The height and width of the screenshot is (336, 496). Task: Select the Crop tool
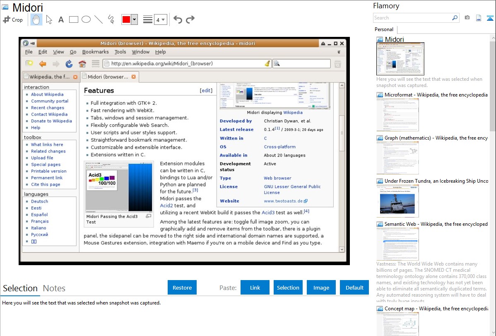(13, 19)
